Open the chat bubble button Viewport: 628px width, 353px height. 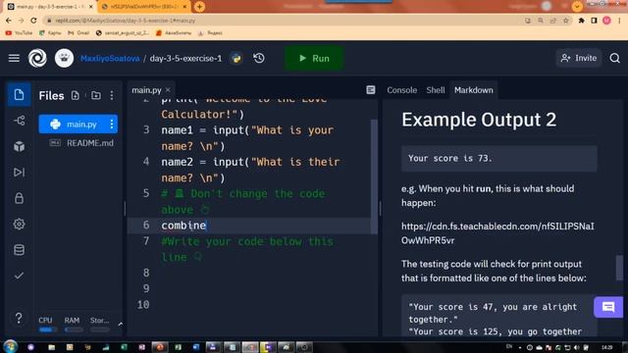coord(608,307)
